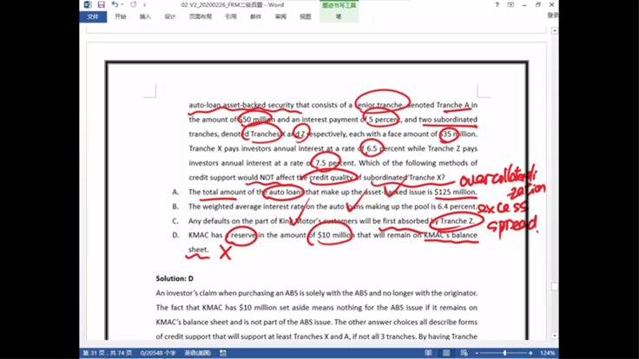
Task: Open the Customize Quick Access Toolbar dropdown
Action: [144, 5]
